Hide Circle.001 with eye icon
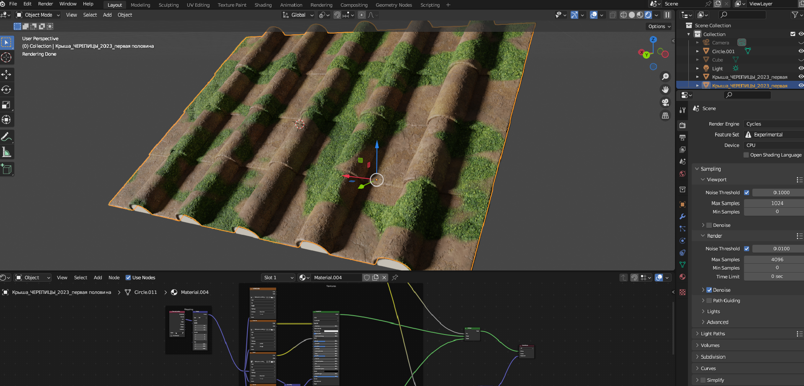The height and width of the screenshot is (386, 804). [801, 51]
